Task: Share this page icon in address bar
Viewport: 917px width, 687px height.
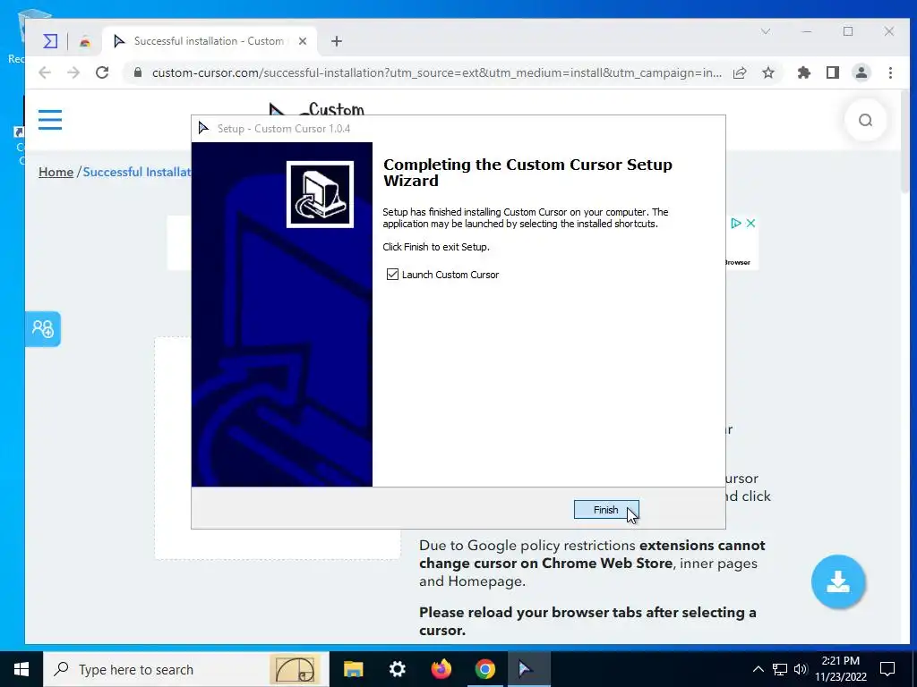Action: (x=740, y=72)
